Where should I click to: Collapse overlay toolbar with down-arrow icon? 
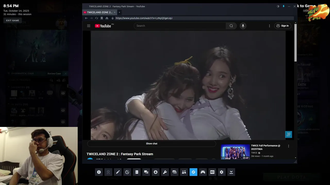(231, 172)
